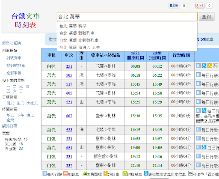
Task: Open train number 251 details
Action: pos(69,66)
